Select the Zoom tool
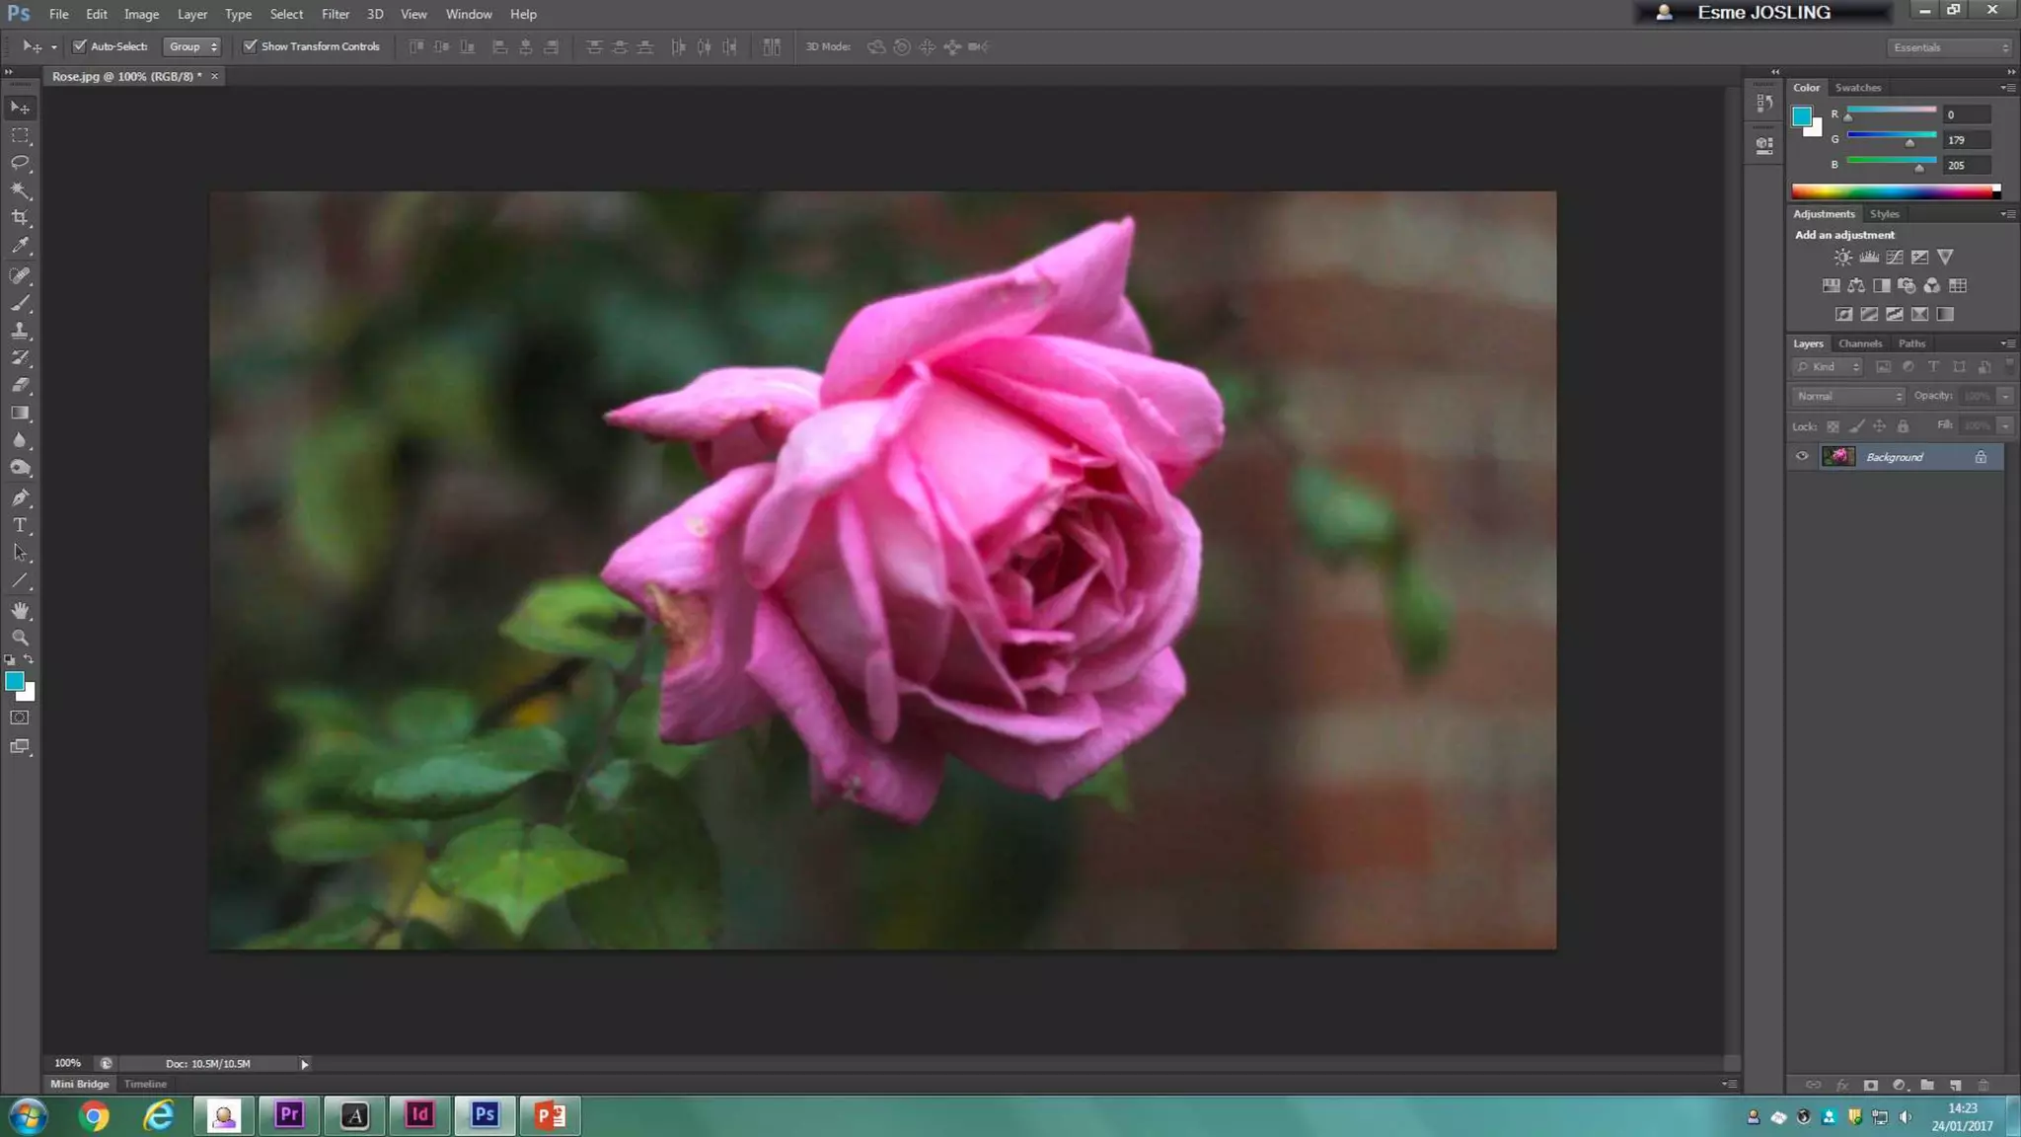Image resolution: width=2021 pixels, height=1137 pixels. tap(20, 638)
